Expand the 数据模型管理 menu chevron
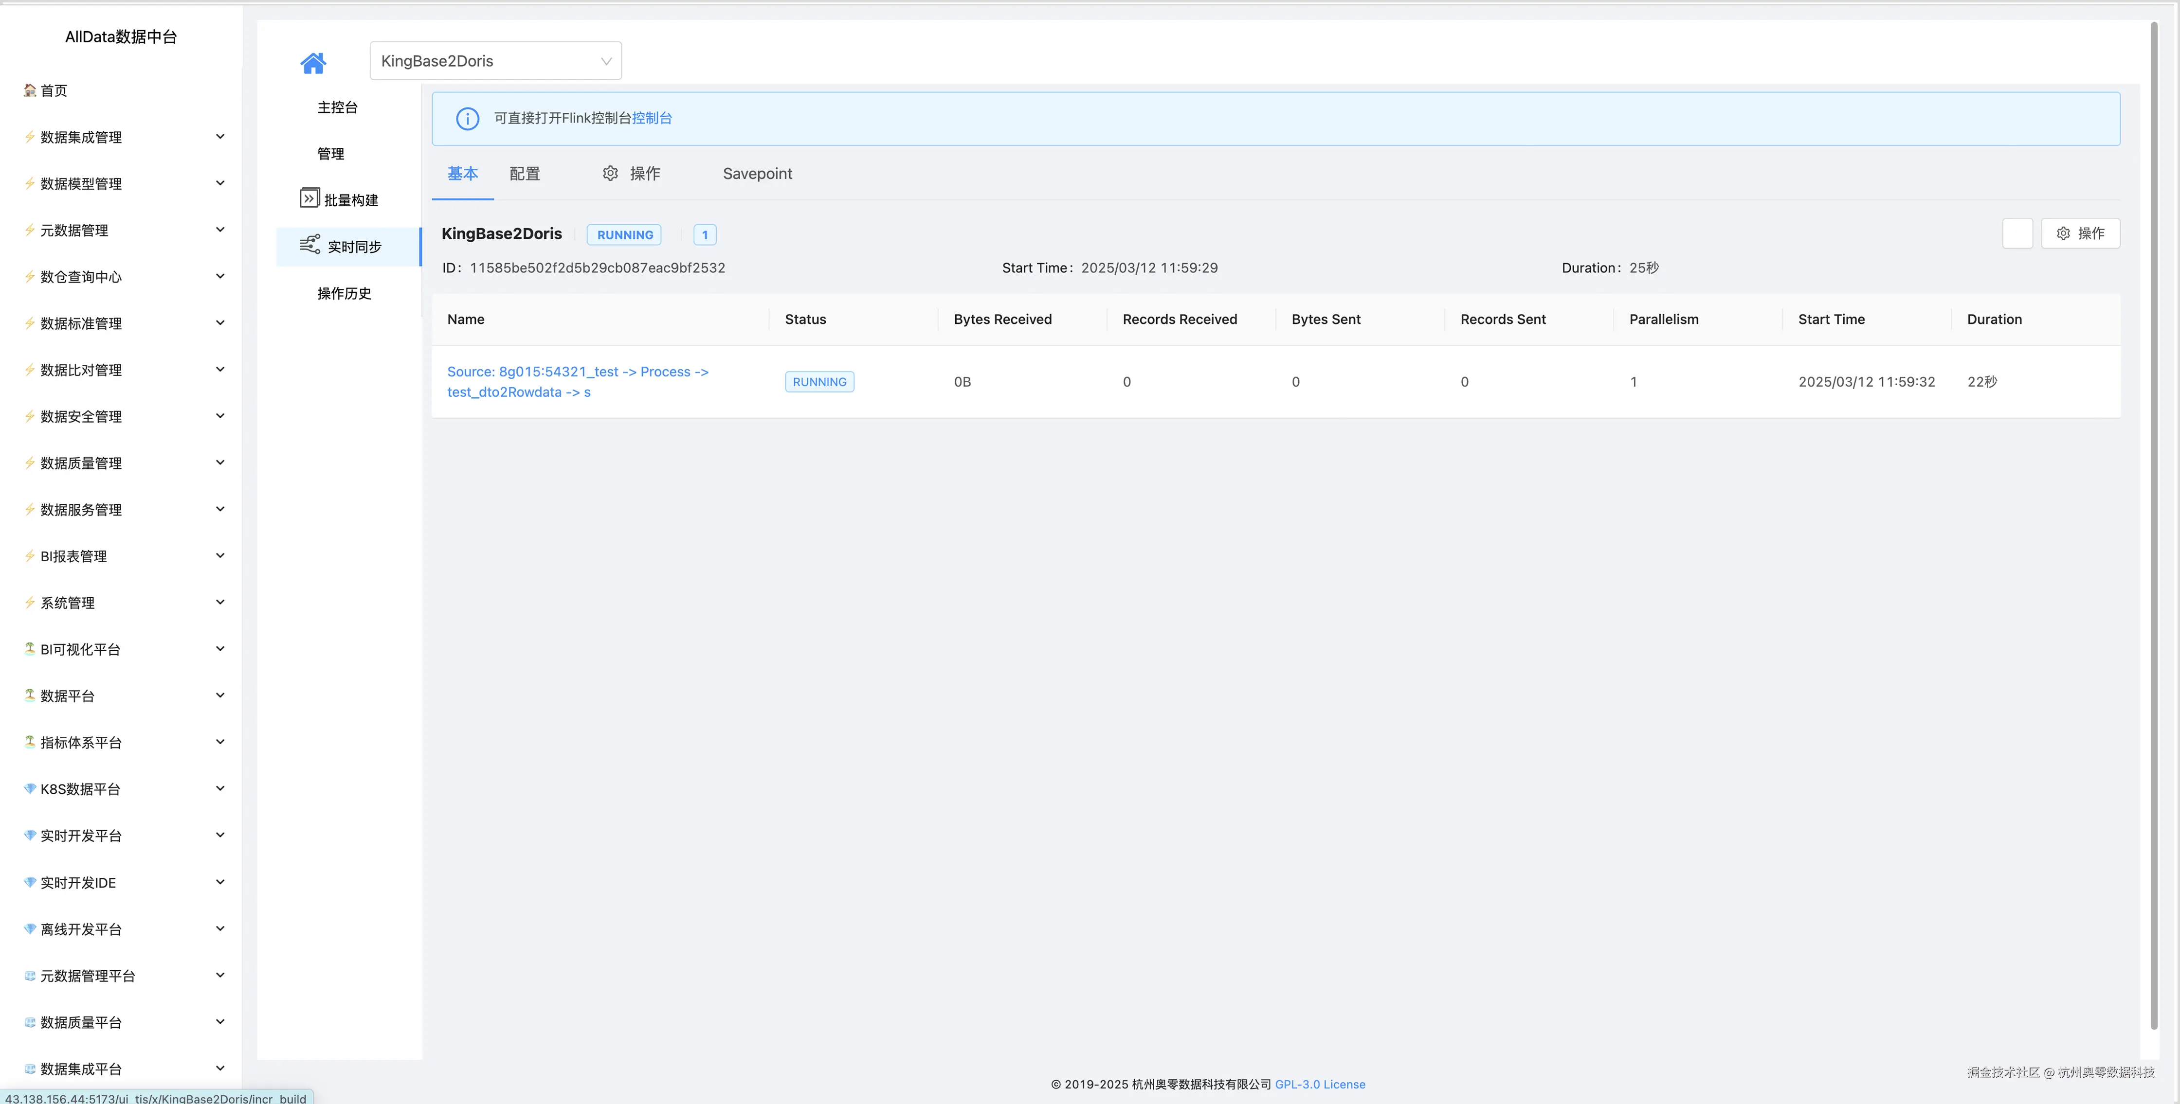Screen dimensions: 2180x1104 coord(220,183)
